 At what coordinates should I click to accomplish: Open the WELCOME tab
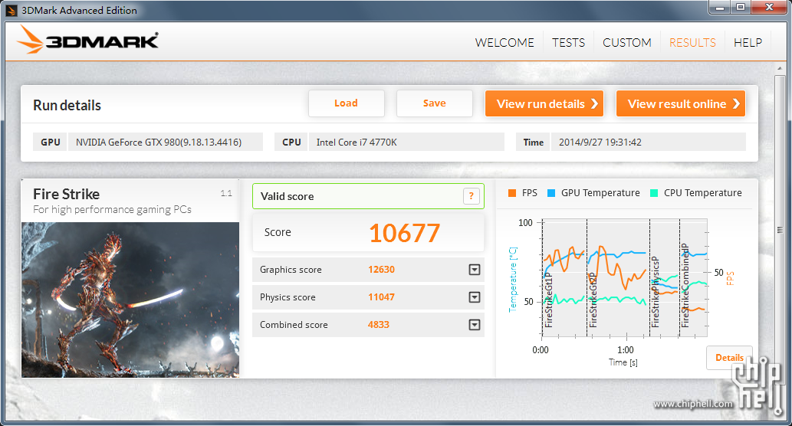point(504,43)
